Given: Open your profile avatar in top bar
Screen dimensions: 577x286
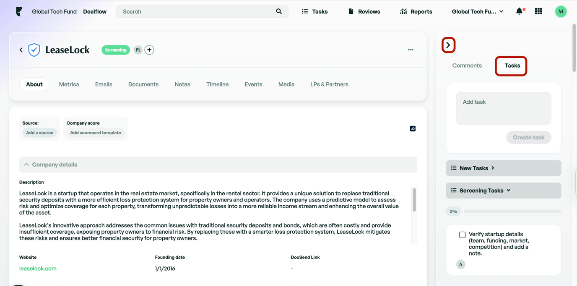Looking at the screenshot, I should point(561,11).
